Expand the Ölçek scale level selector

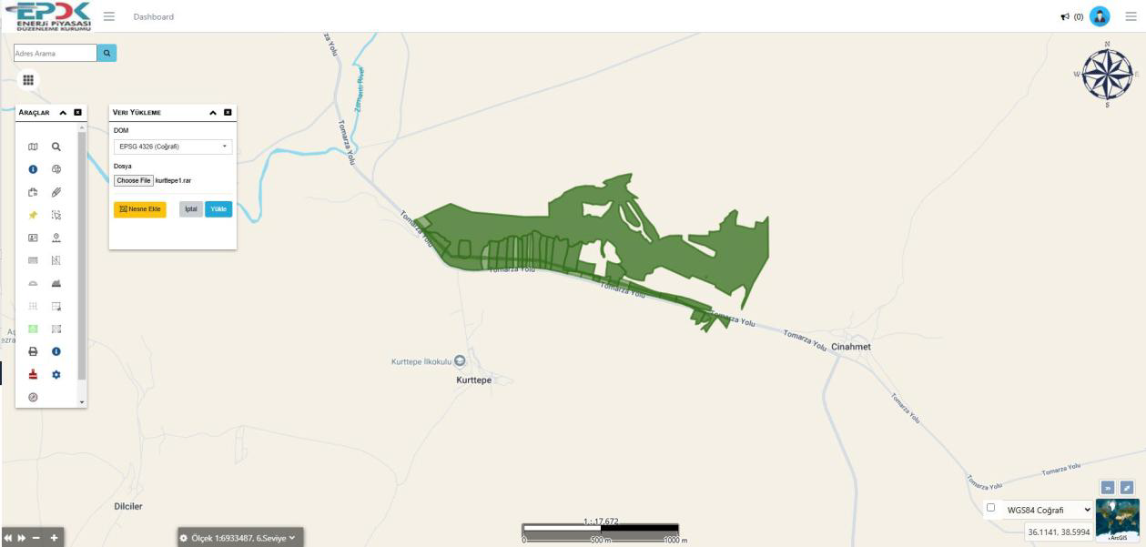coord(240,538)
